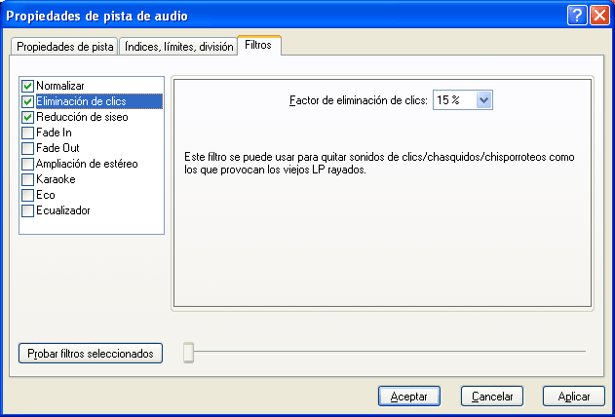Screen dimensions: 615x417
Task: Enable the Eco filter checkbox
Action: pos(28,195)
